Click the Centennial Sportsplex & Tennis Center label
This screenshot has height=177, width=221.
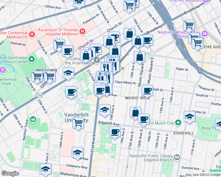[14, 60]
